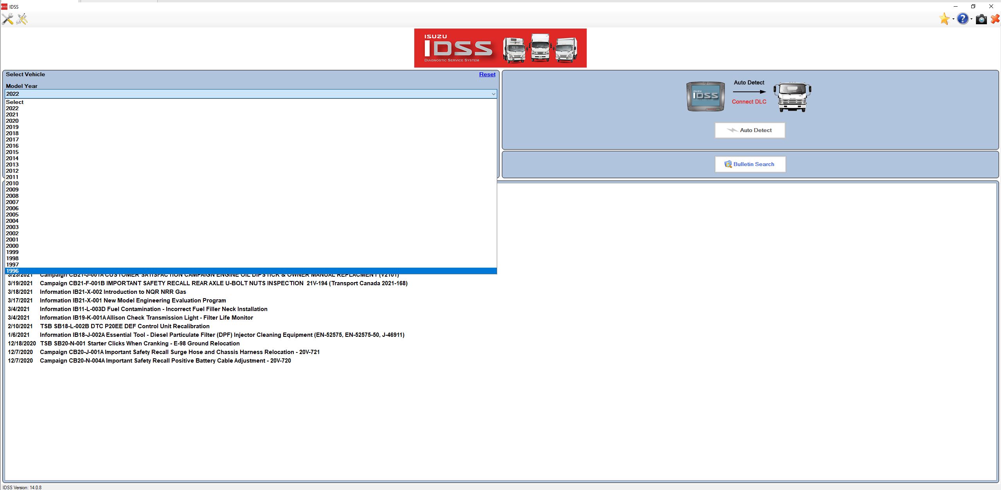Open the settings tools icon
The height and width of the screenshot is (490, 1001).
tap(7, 19)
